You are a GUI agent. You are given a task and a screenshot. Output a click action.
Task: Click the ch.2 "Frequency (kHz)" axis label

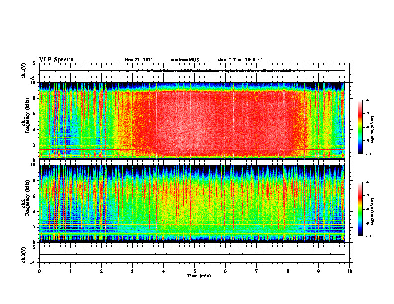pos(27,197)
